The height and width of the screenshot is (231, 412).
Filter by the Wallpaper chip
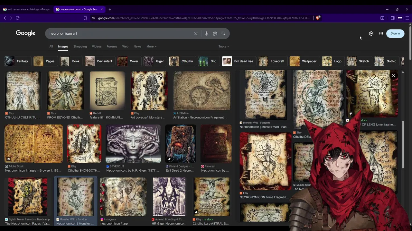(304, 61)
